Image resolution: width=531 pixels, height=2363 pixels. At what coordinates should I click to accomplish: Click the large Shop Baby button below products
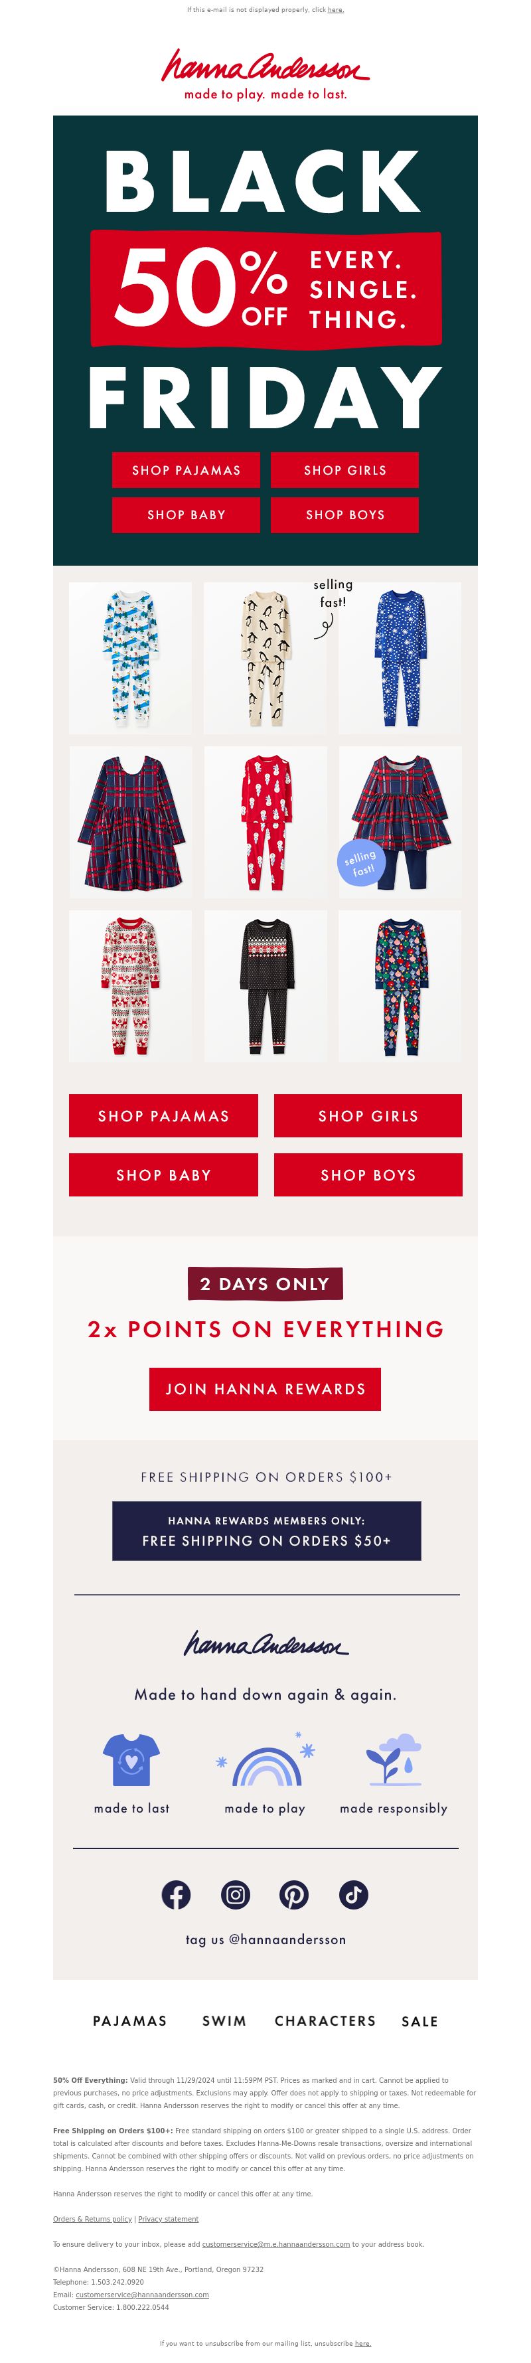point(163,1175)
